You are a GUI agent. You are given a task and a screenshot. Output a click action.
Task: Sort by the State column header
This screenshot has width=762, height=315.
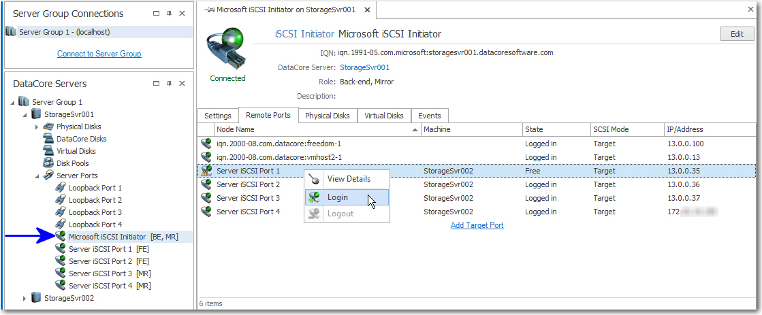pos(556,129)
